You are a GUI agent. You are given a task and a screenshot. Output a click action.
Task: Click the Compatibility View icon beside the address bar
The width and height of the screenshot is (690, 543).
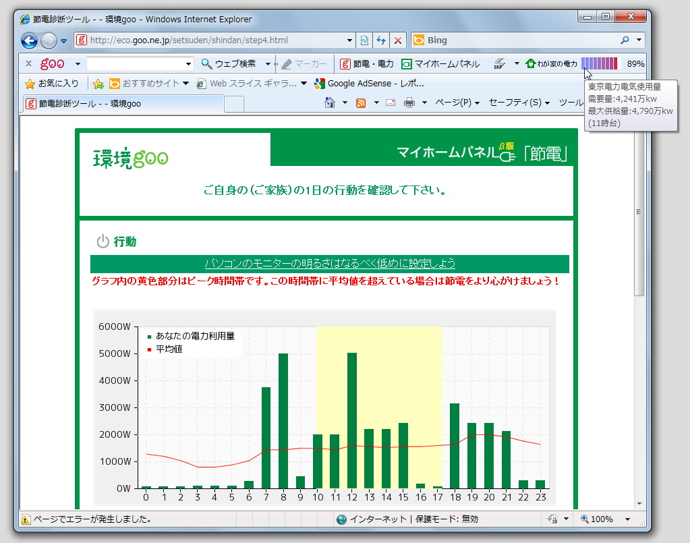(x=364, y=40)
